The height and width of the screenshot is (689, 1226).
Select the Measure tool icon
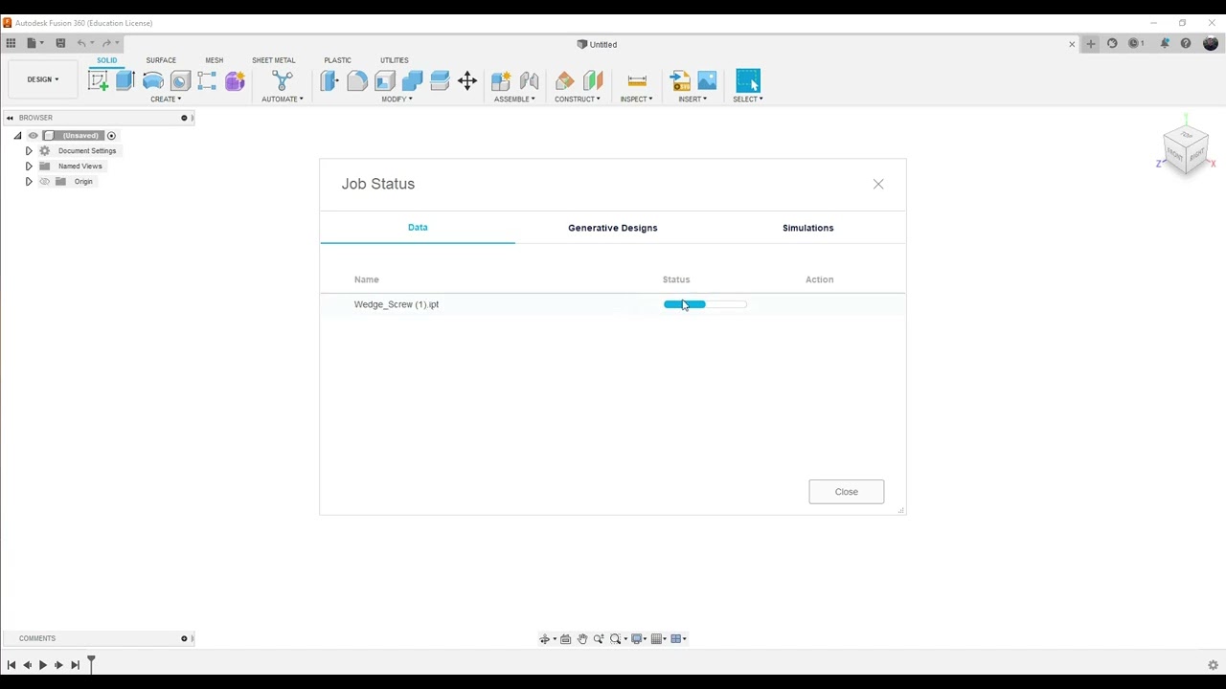(x=637, y=80)
